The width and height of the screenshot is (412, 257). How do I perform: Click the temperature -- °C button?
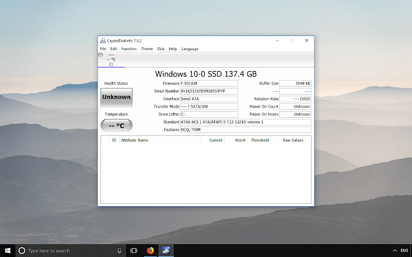pos(116,126)
